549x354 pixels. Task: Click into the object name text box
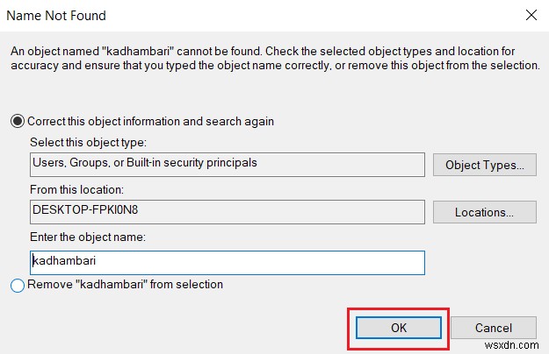point(227,262)
